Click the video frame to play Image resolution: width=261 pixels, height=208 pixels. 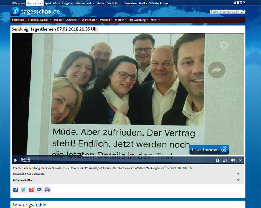[128, 94]
